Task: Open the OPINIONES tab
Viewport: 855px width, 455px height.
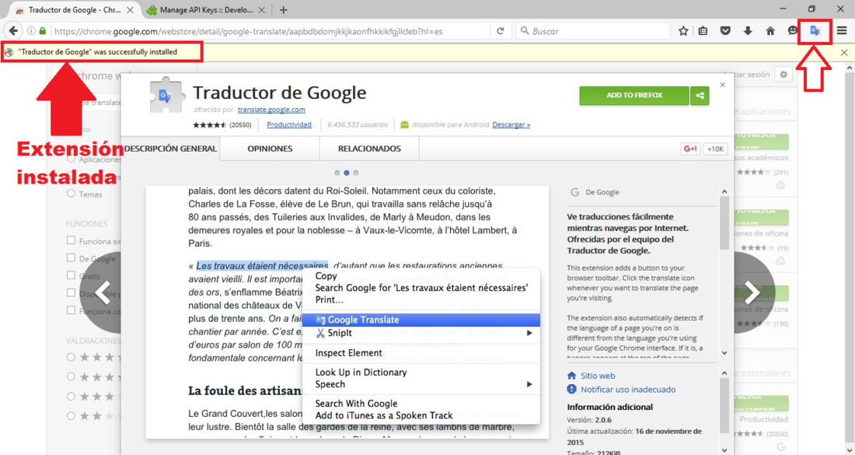Action: pos(270,149)
